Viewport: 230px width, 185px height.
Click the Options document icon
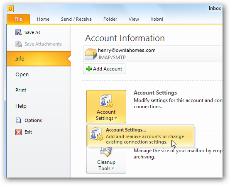pyautogui.click(x=19, y=120)
